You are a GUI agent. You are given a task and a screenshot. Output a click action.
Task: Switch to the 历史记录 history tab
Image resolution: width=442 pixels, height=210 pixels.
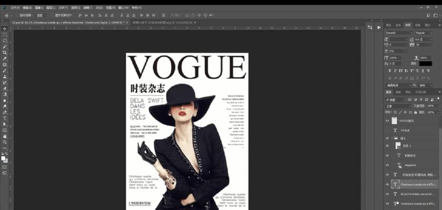click(x=421, y=92)
